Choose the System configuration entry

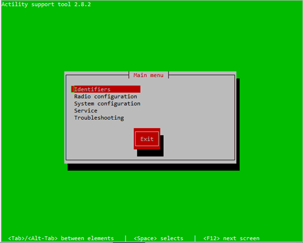coord(107,103)
